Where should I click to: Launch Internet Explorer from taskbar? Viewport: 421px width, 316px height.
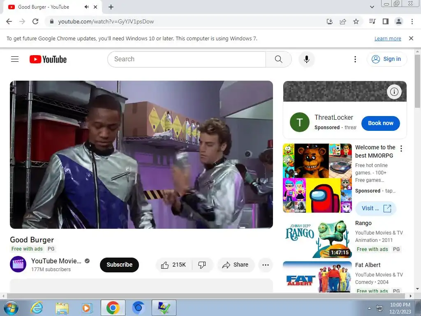(37, 308)
